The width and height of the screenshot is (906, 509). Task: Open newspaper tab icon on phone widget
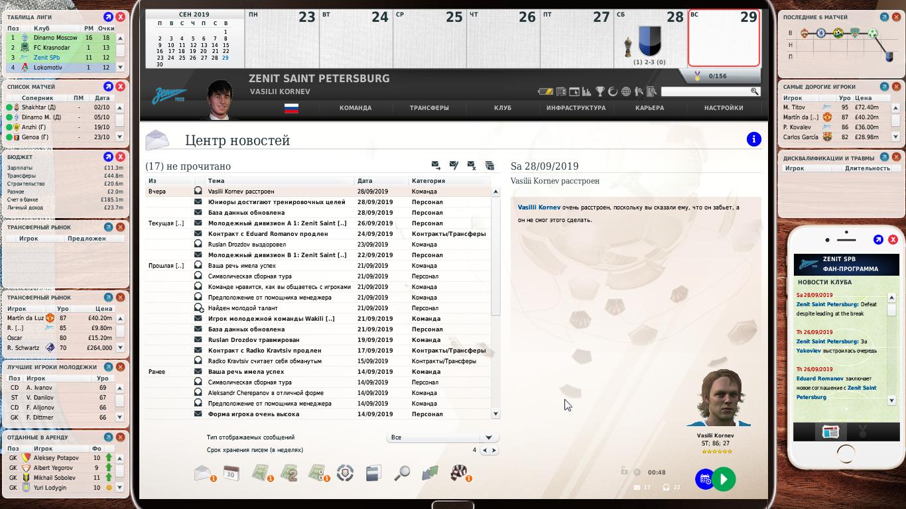pyautogui.click(x=830, y=432)
